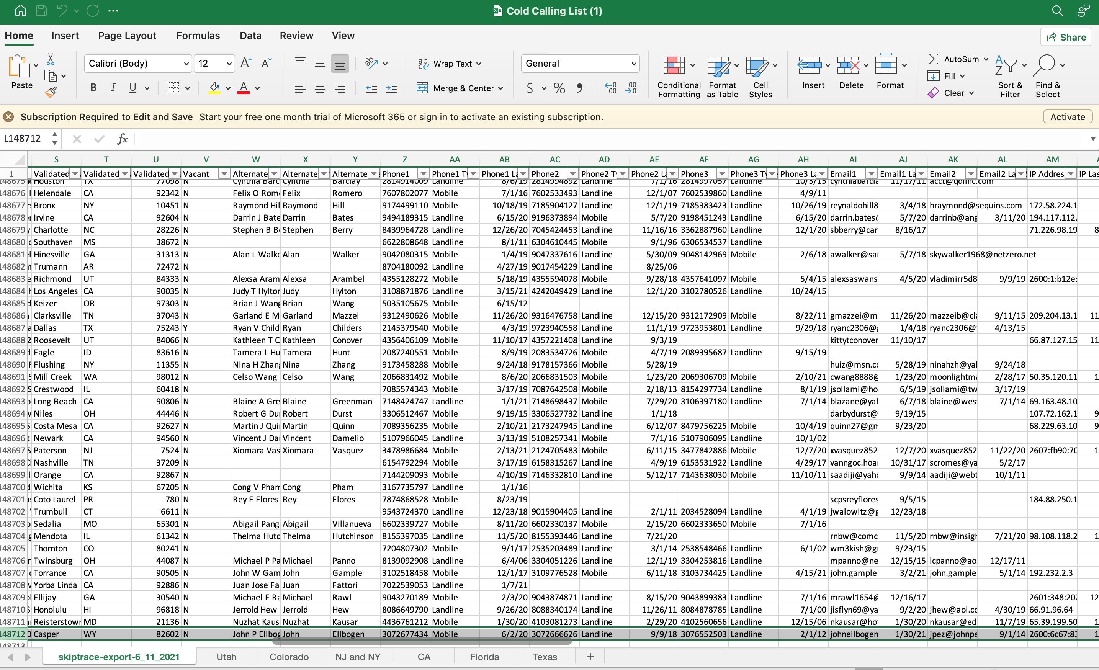
Task: Increase font size with larger A icon
Action: click(x=246, y=63)
